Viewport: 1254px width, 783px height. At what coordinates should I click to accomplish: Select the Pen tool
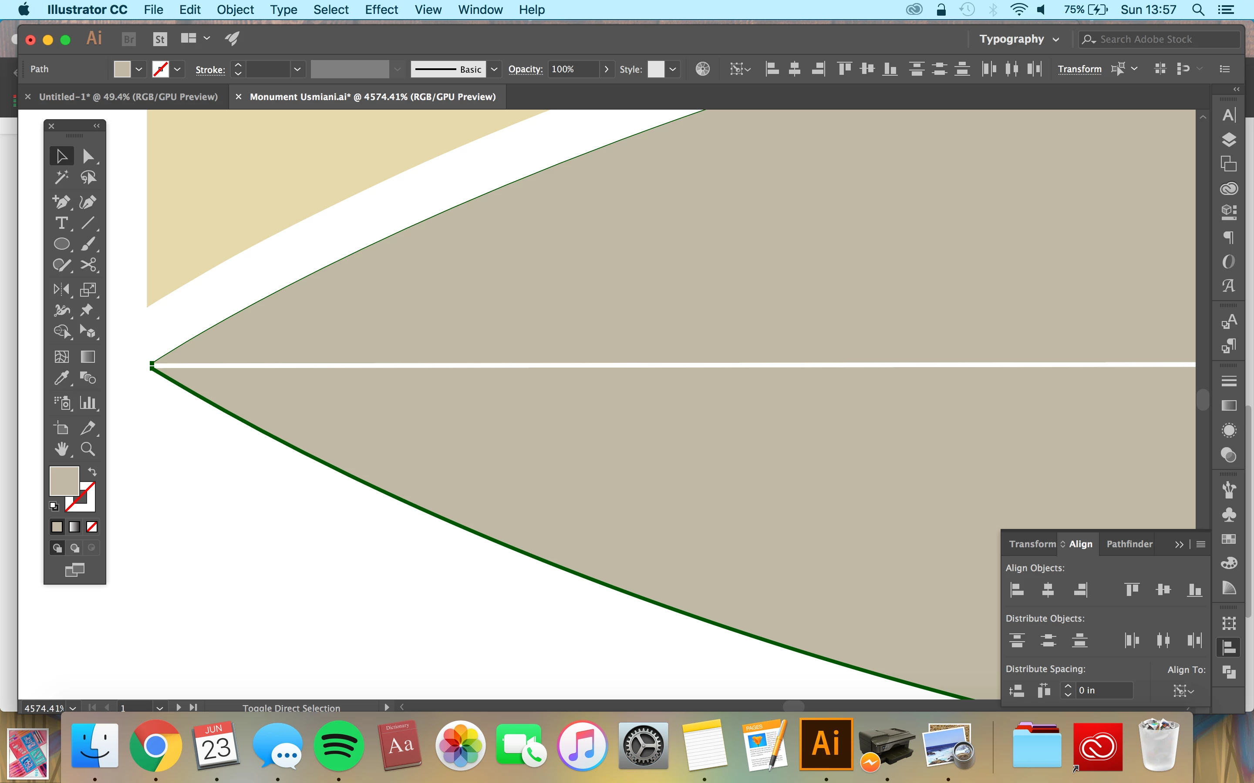(x=61, y=202)
